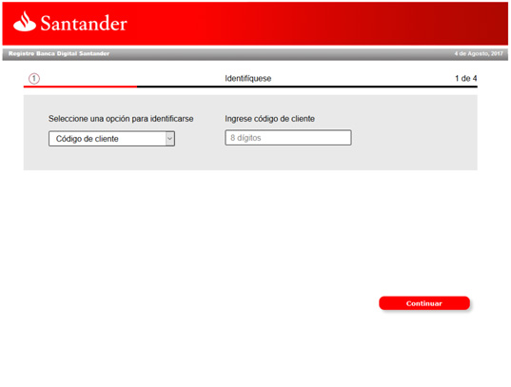Click the gray title bar strip
This screenshot has width=511, height=387.
[255, 54]
